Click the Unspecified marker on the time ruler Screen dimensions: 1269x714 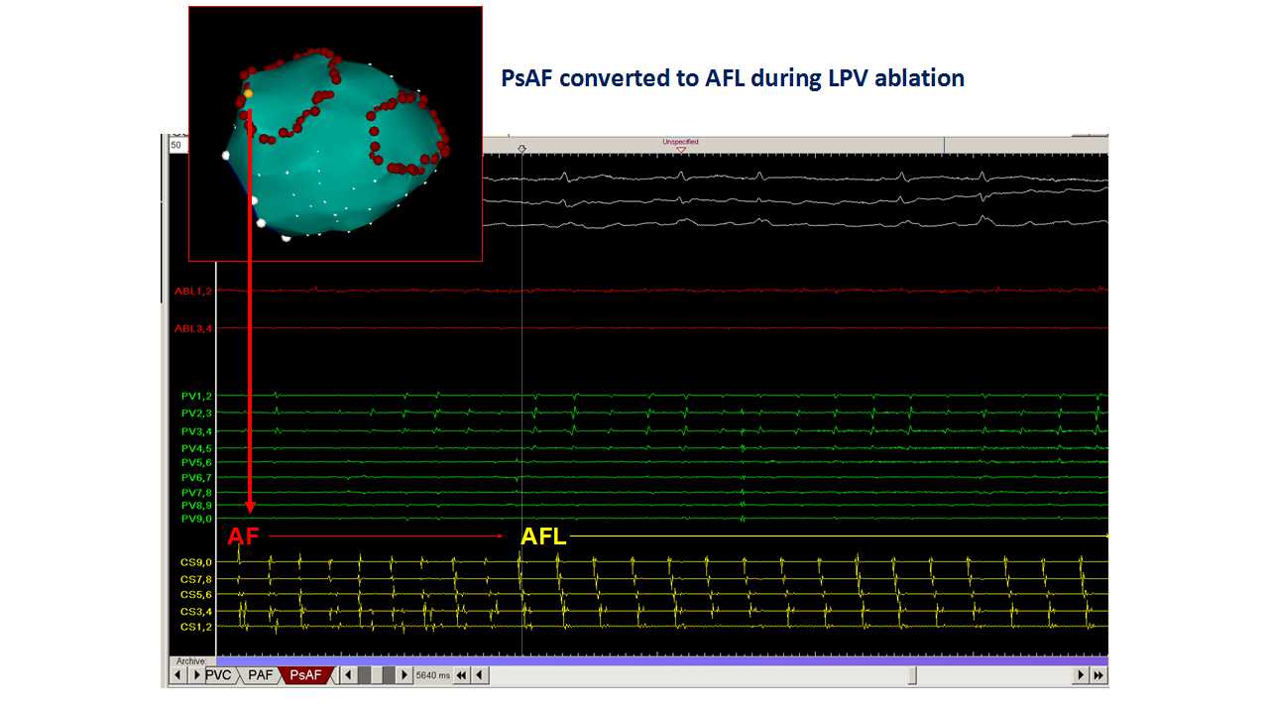click(x=681, y=145)
